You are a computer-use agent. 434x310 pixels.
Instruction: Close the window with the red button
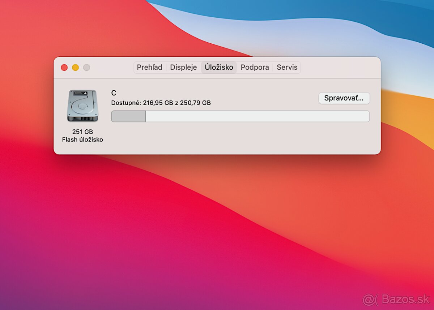[64, 68]
